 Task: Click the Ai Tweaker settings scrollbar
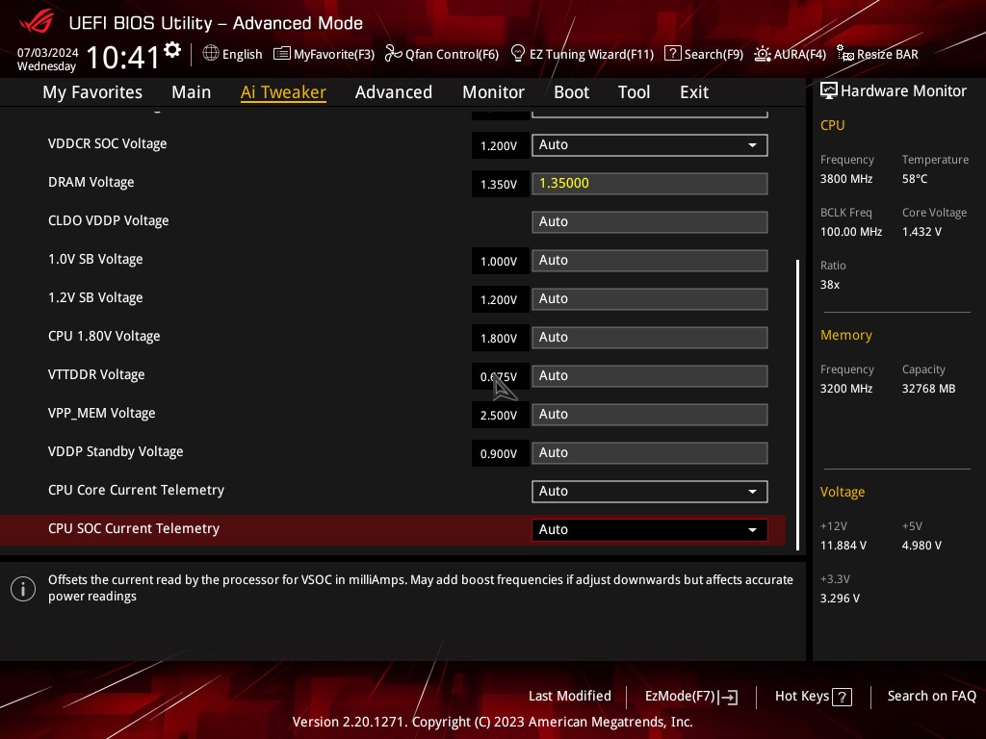click(798, 405)
